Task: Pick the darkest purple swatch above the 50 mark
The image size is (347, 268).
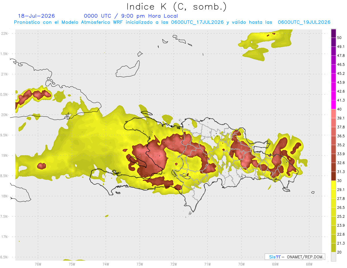Action: pyautogui.click(x=333, y=33)
